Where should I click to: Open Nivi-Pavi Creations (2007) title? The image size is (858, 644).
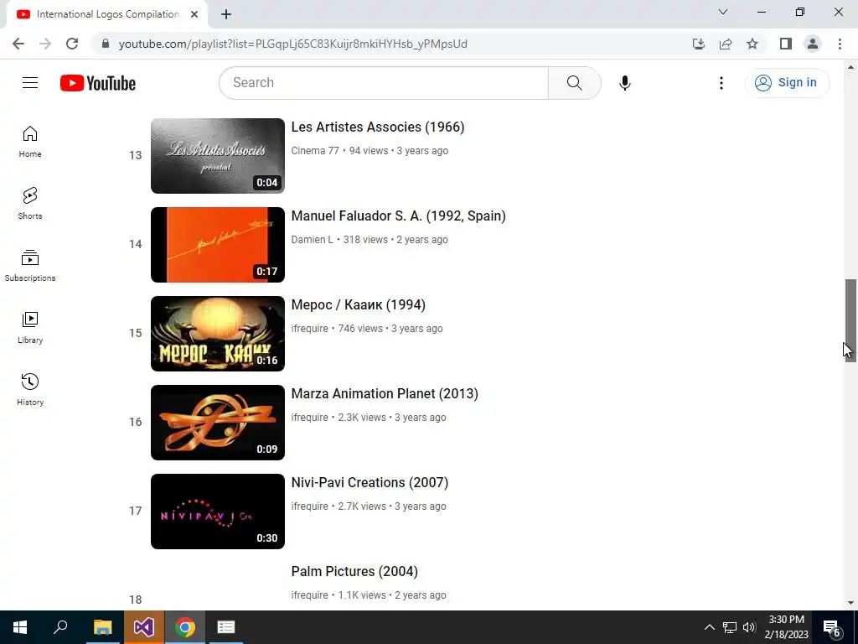click(x=370, y=482)
